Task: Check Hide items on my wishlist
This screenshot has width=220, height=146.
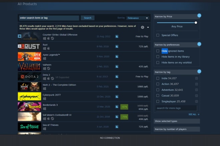Action: [158, 63]
